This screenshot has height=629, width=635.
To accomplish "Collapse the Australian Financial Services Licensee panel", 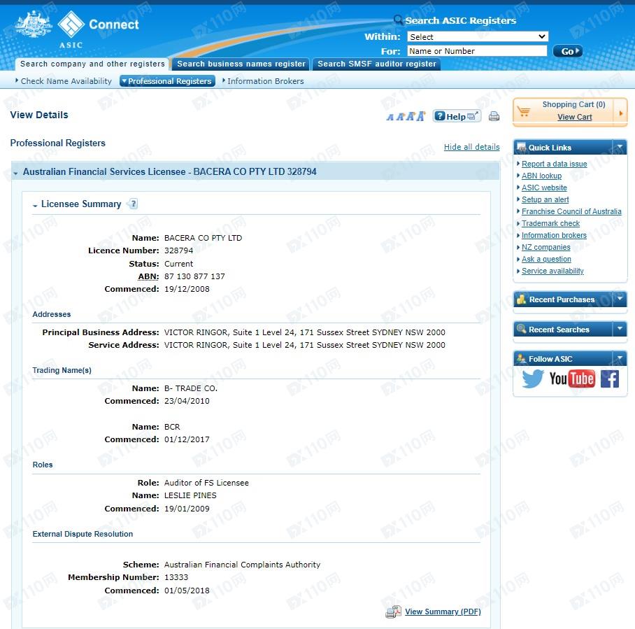I will tap(16, 172).
